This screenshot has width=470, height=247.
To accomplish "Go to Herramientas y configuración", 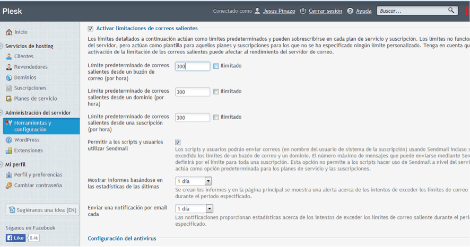I will 41,126.
